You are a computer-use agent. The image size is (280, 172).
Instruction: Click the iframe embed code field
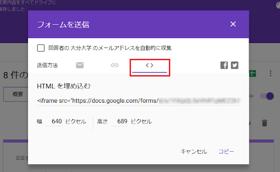[138, 101]
